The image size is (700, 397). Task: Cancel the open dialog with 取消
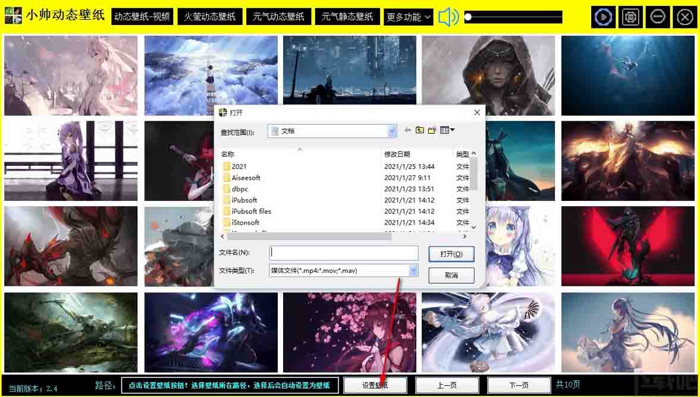pyautogui.click(x=451, y=275)
